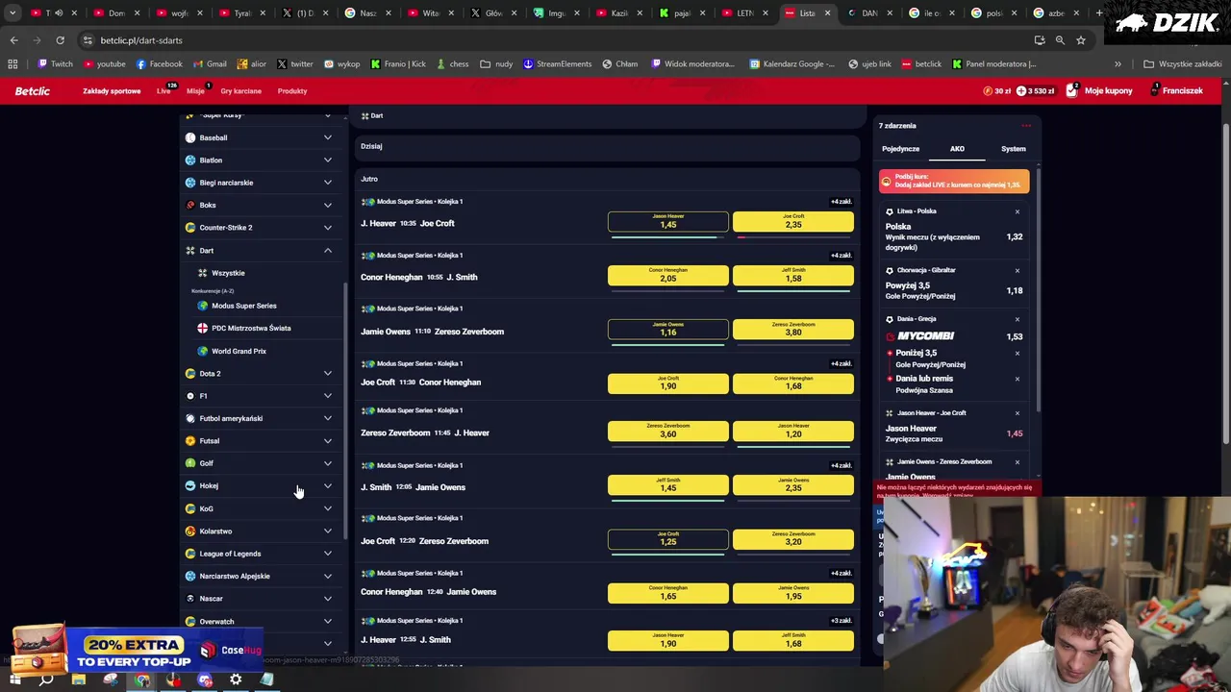Remove Litwa - Polska from coupon
This screenshot has height=692, width=1231.
1017,211
